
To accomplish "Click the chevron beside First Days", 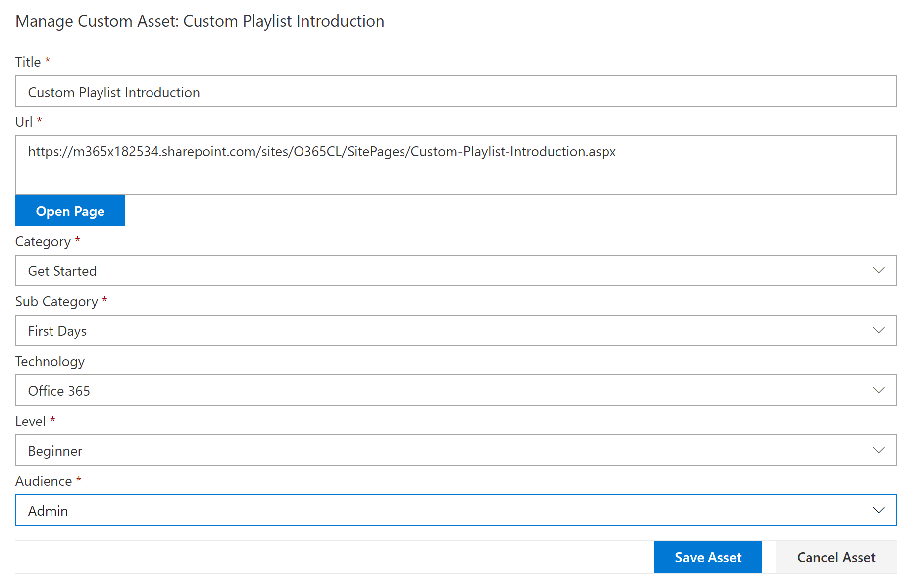I will (879, 330).
